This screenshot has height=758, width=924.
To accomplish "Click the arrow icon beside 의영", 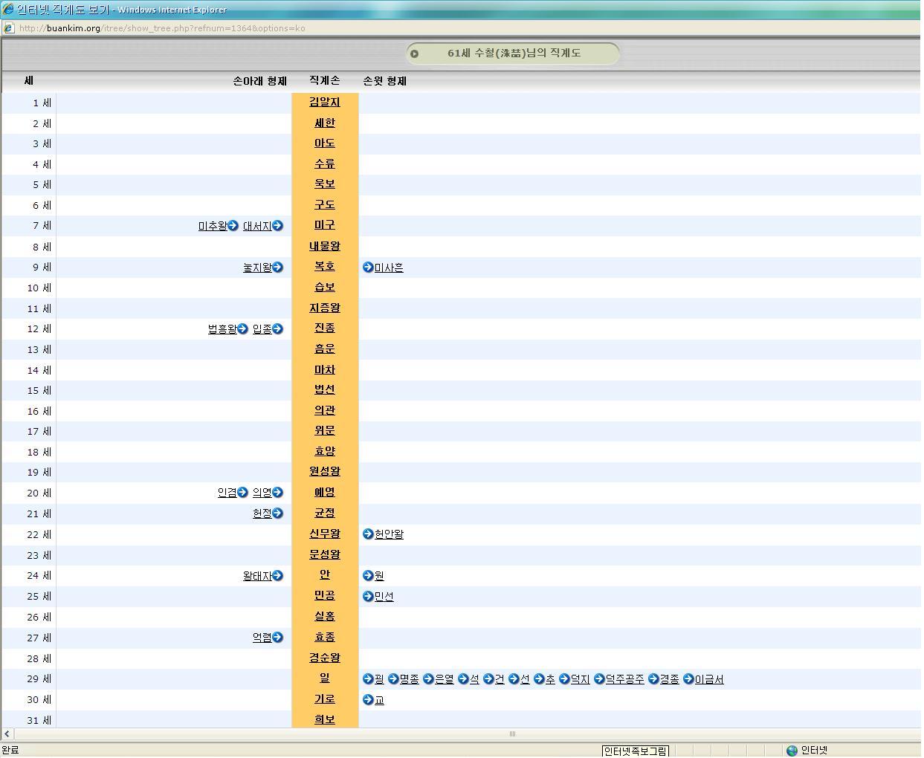I will coord(278,493).
